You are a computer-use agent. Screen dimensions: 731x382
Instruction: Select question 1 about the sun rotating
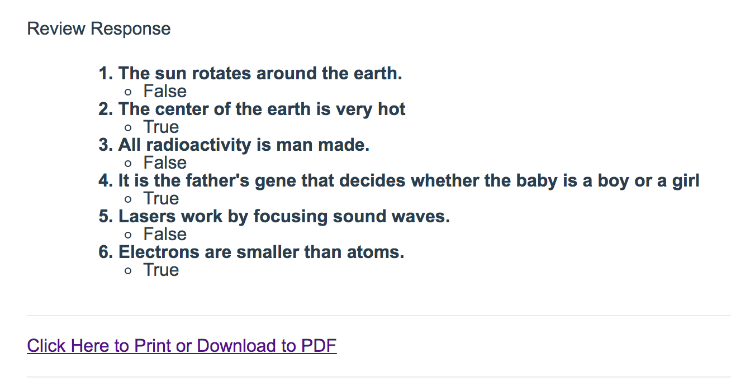260,73
